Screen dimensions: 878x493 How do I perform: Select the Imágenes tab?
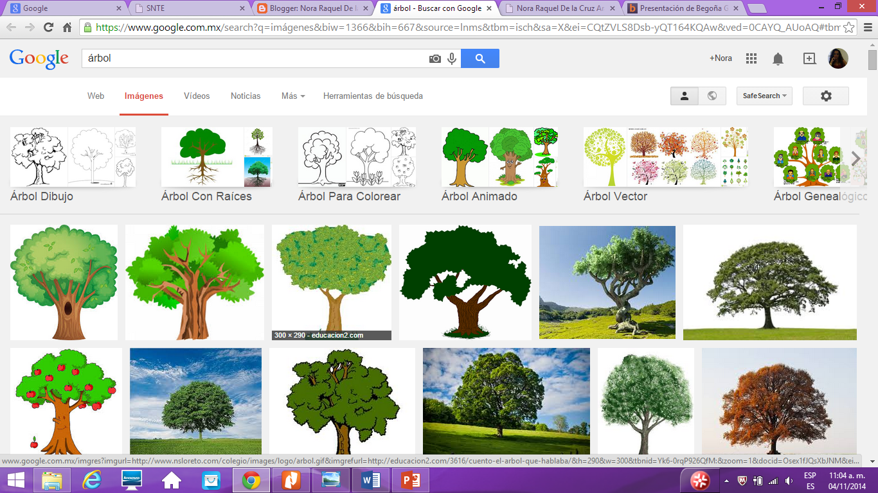(144, 96)
